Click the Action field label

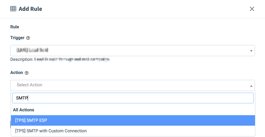pyautogui.click(x=17, y=73)
